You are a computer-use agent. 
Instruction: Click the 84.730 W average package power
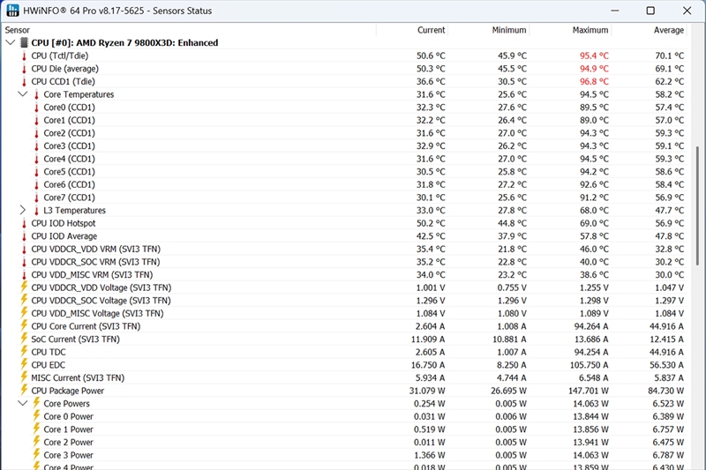665,391
